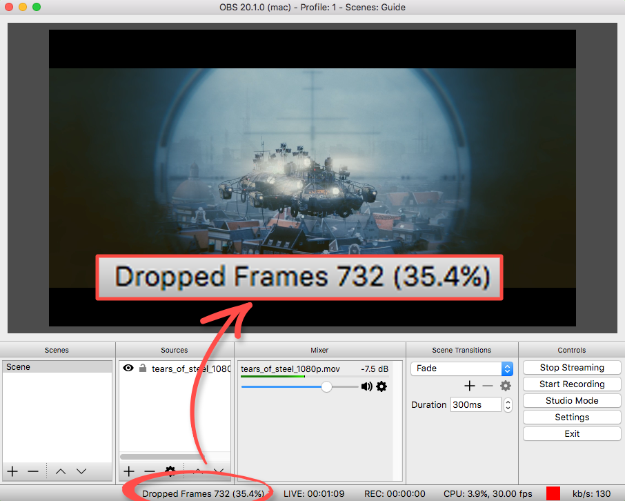Click the green audio level meter

pyautogui.click(x=272, y=376)
